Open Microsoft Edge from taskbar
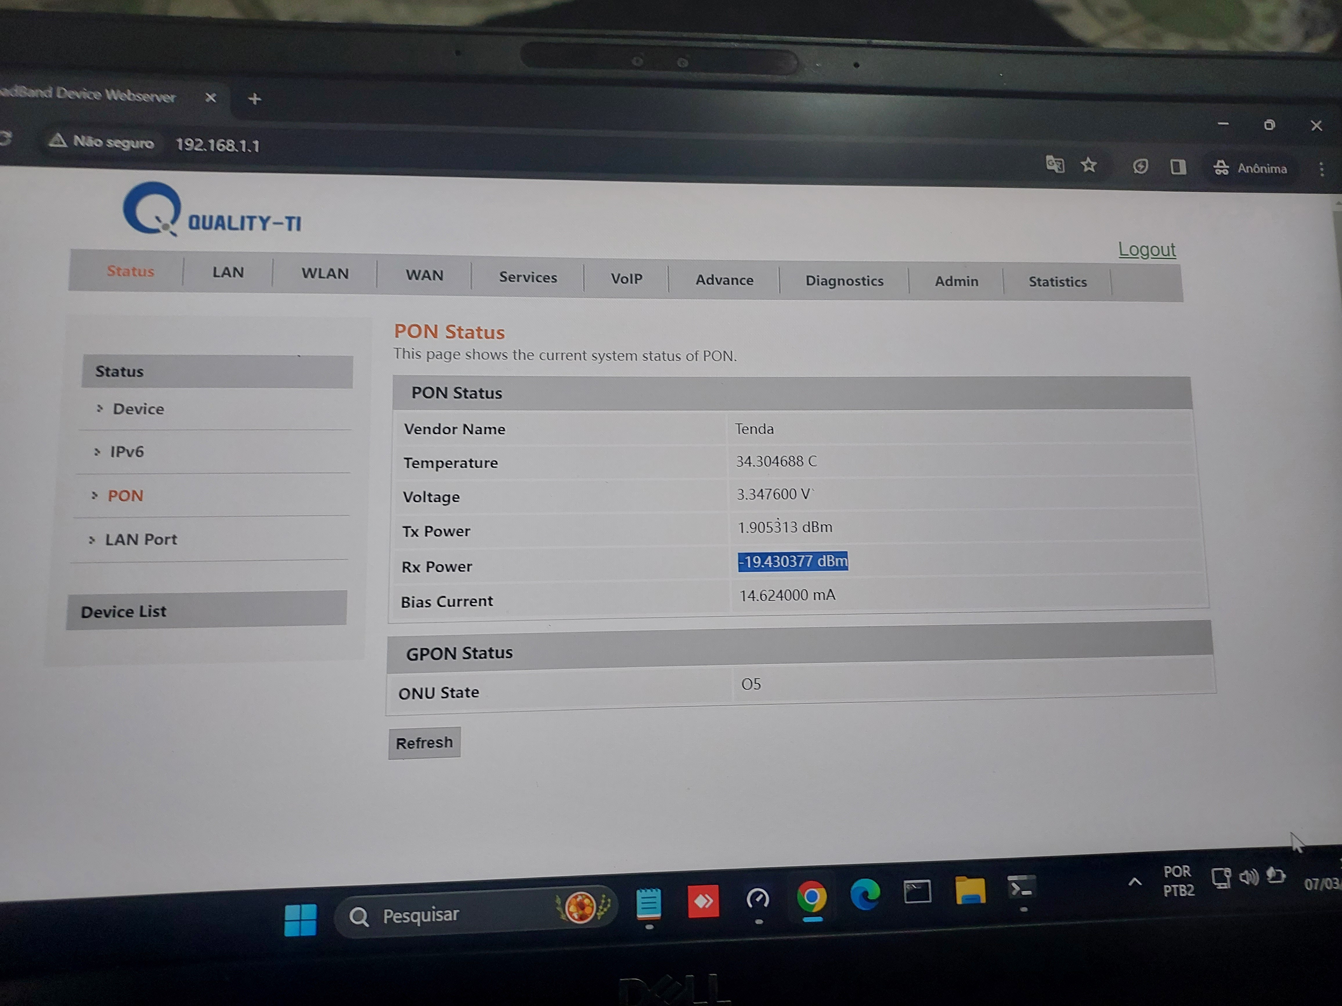 pyautogui.click(x=865, y=894)
